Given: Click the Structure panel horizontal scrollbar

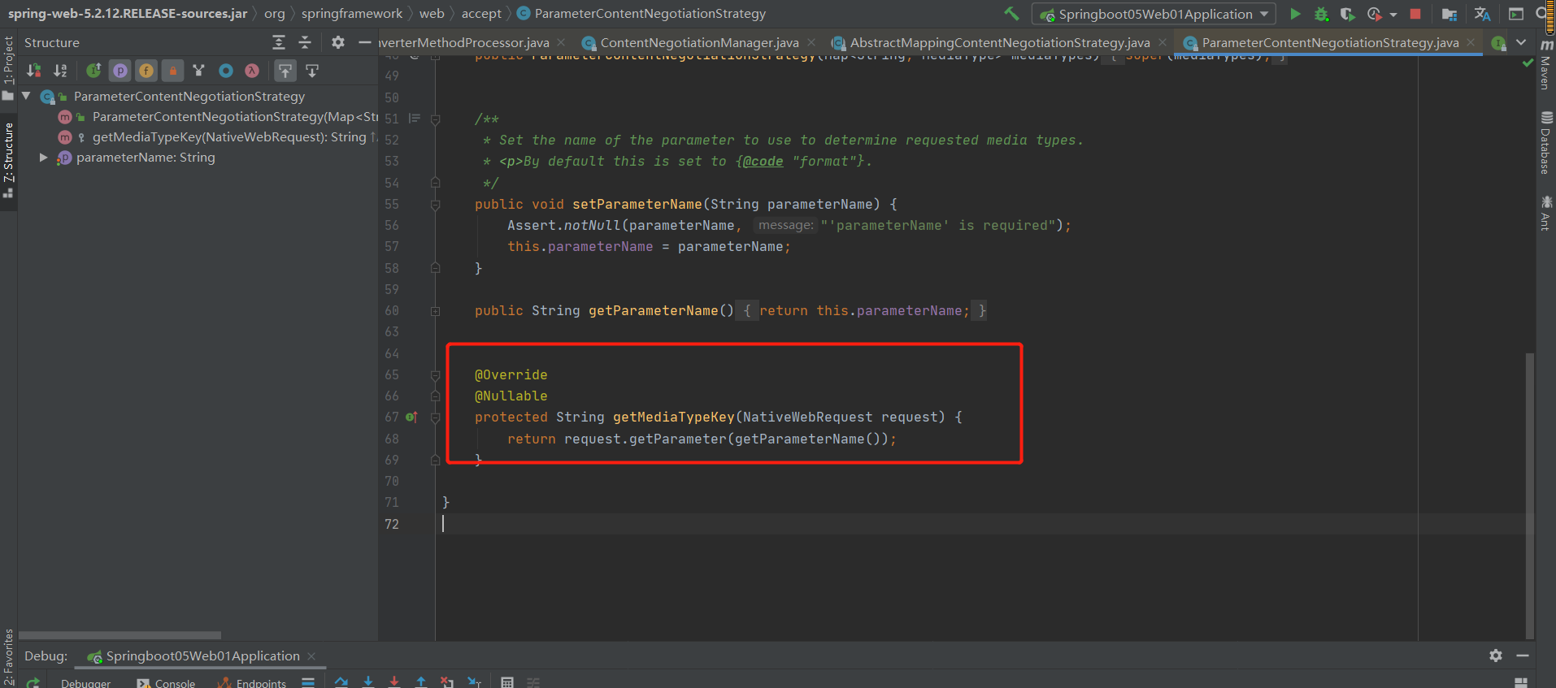Looking at the screenshot, I should coord(120,635).
